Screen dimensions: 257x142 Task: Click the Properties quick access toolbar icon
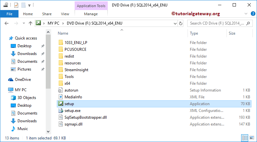[x=16, y=5]
